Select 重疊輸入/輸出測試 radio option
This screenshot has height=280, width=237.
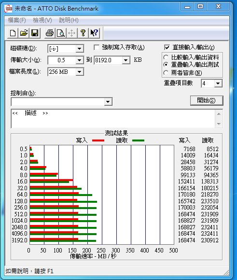(x=166, y=65)
